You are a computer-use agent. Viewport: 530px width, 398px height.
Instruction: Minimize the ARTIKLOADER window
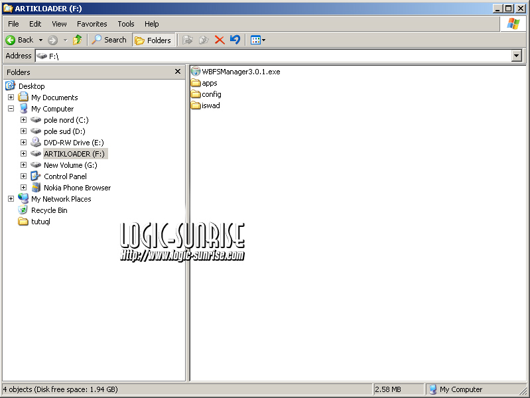(497, 9)
